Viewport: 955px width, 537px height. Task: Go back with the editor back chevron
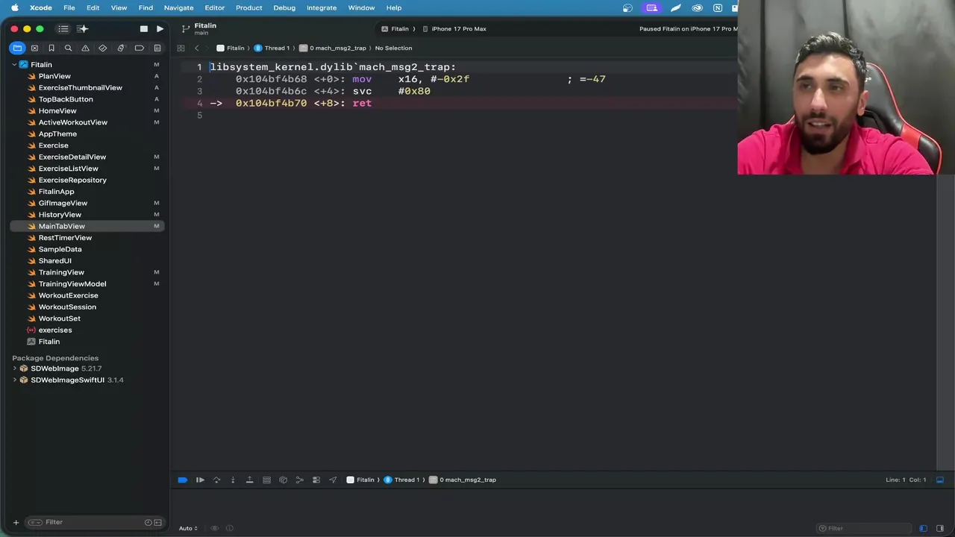(x=197, y=48)
